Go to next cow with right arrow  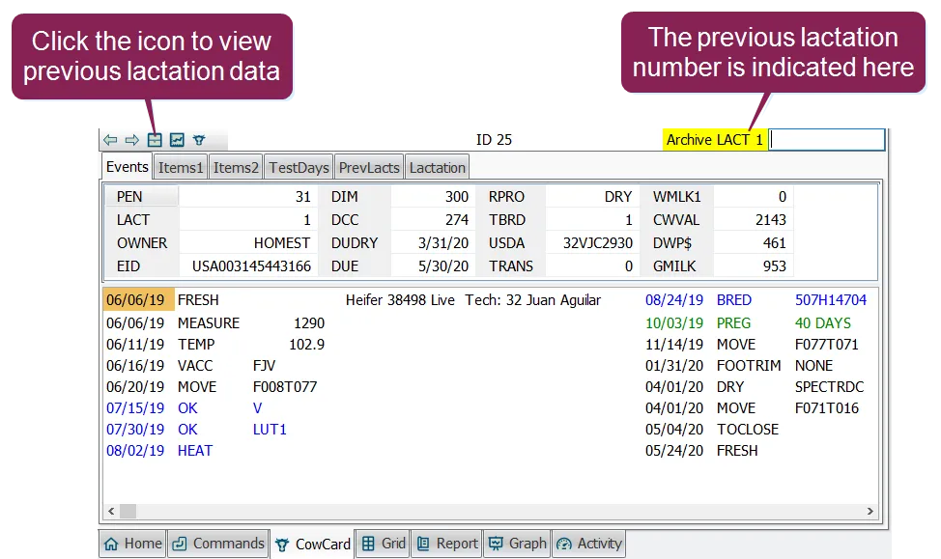coord(132,140)
